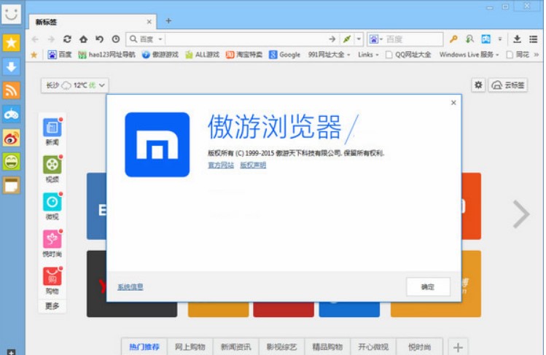This screenshot has width=546, height=355.
Task: Open the 视频 video shortcut icon
Action: (52, 165)
